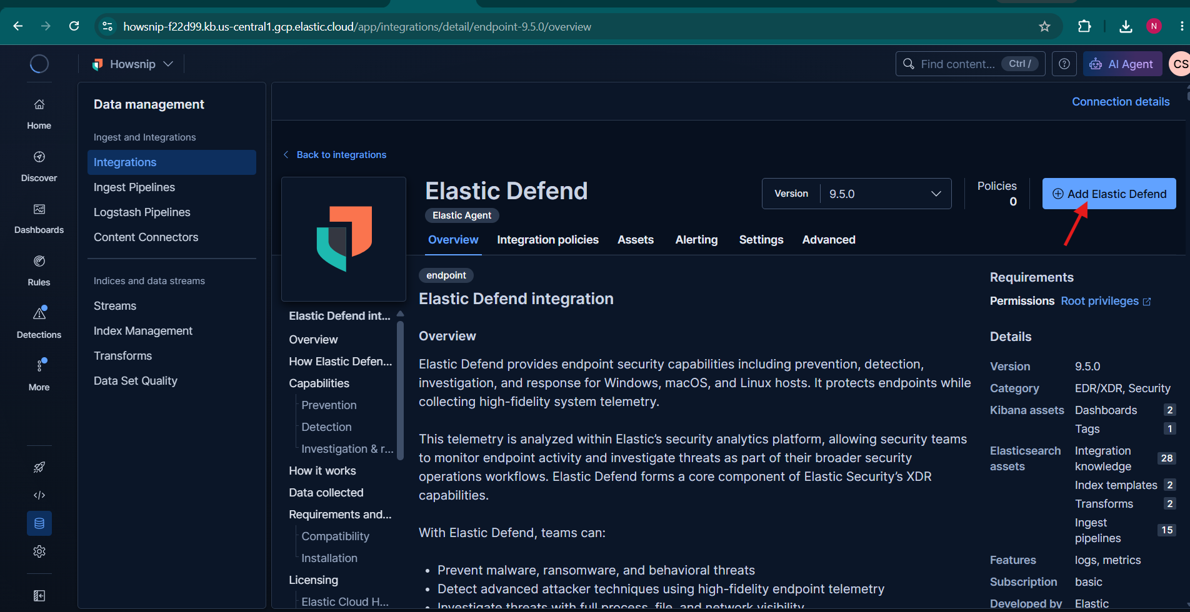Screen dimensions: 1190x612
Task: Switch to the Settings tab
Action: 761,240
